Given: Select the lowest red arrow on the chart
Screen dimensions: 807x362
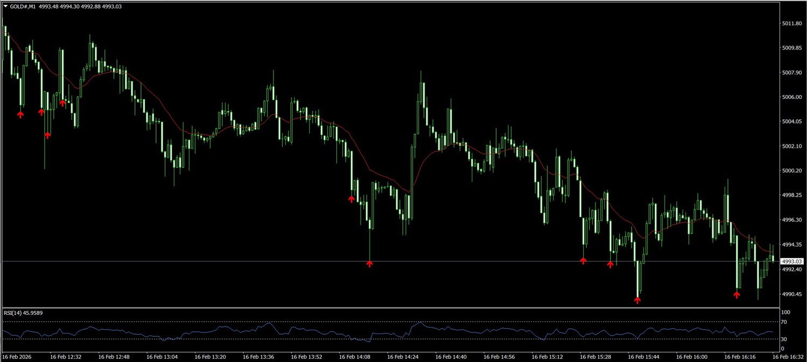Looking at the screenshot, I should pos(638,300).
